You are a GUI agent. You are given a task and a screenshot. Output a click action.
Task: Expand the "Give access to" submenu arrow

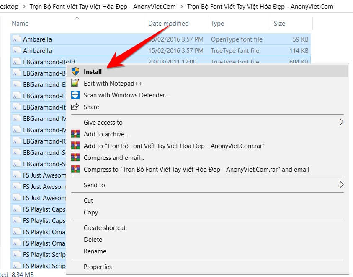(x=341, y=122)
